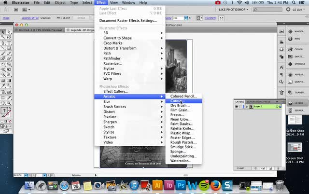Open the Navigator panel
Screen dimensions: 309x194
296,31
